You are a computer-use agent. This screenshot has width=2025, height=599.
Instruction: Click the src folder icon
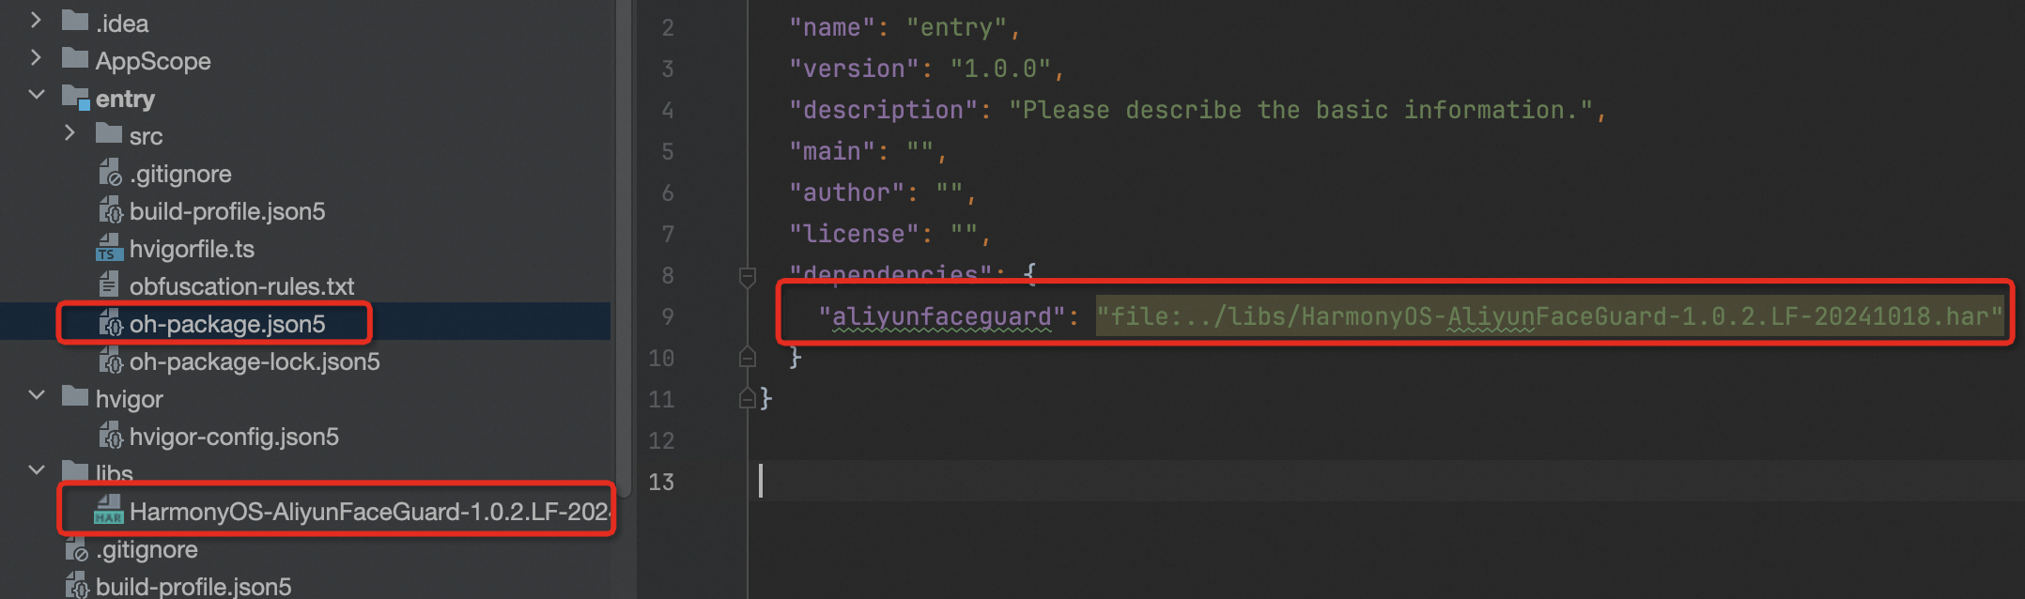tap(109, 133)
